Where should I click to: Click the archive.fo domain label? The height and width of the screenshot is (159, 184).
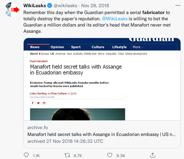point(38,128)
